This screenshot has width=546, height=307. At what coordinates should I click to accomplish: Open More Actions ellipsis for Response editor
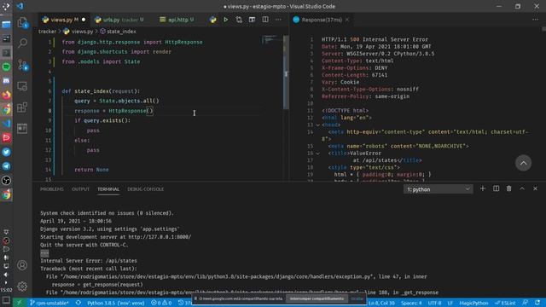(x=535, y=20)
